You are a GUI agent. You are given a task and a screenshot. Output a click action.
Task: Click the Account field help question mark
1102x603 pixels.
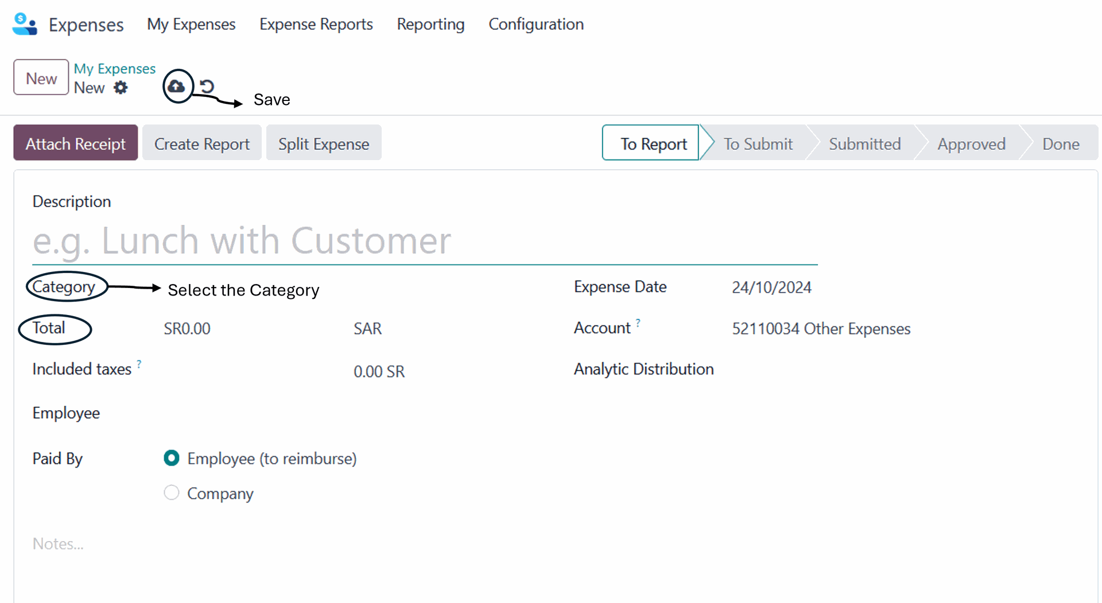pos(638,322)
